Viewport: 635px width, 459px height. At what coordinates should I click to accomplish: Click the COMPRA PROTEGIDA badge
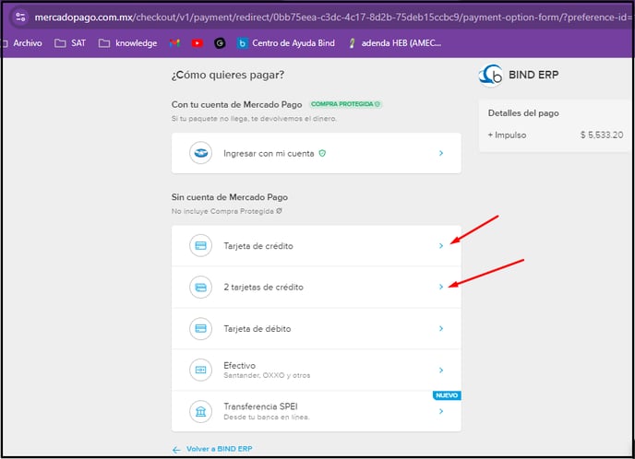pyautogui.click(x=345, y=104)
